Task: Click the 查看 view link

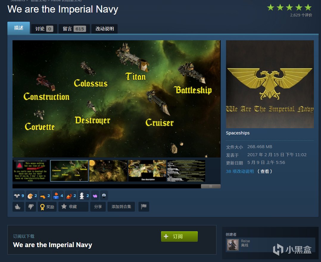Action: click(x=265, y=171)
